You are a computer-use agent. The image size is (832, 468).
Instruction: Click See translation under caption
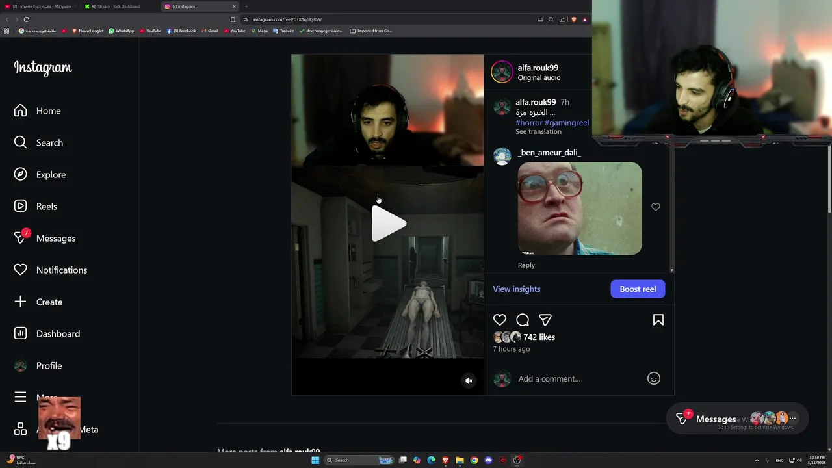(538, 132)
